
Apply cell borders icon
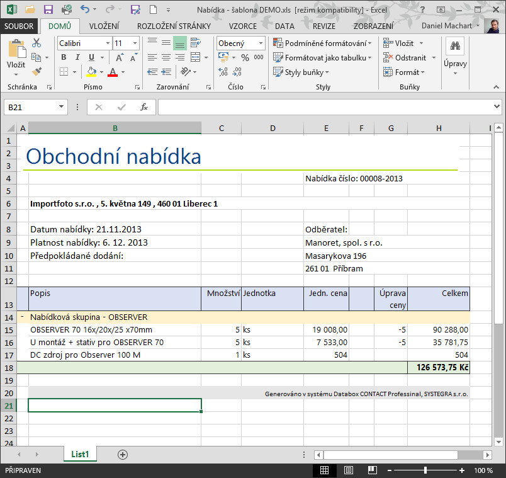point(64,71)
